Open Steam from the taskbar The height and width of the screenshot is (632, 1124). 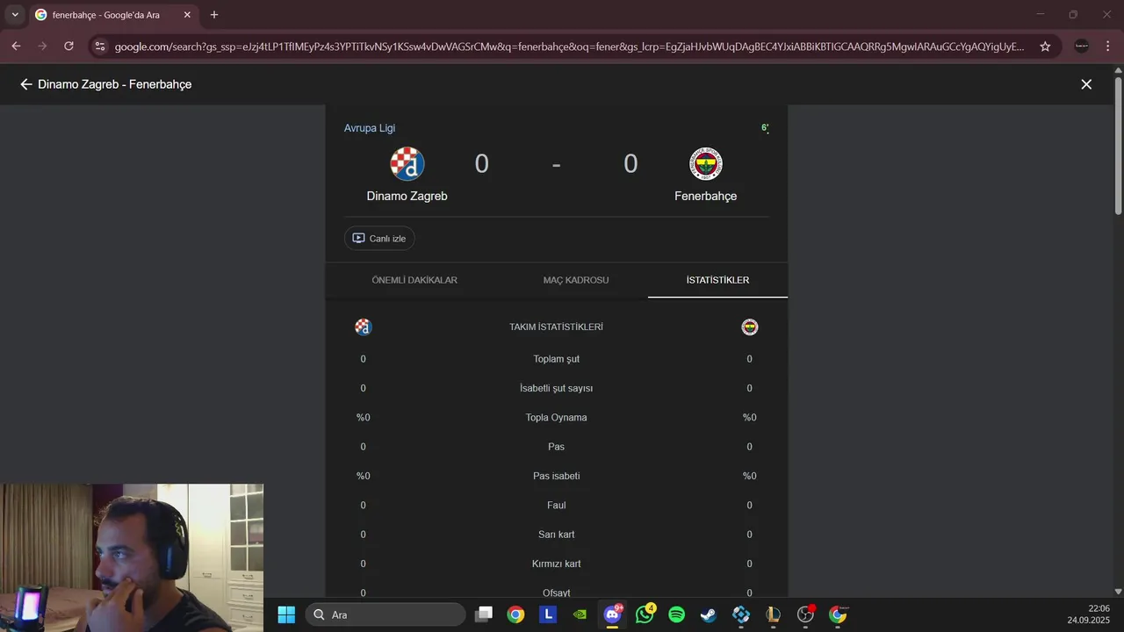click(x=709, y=614)
